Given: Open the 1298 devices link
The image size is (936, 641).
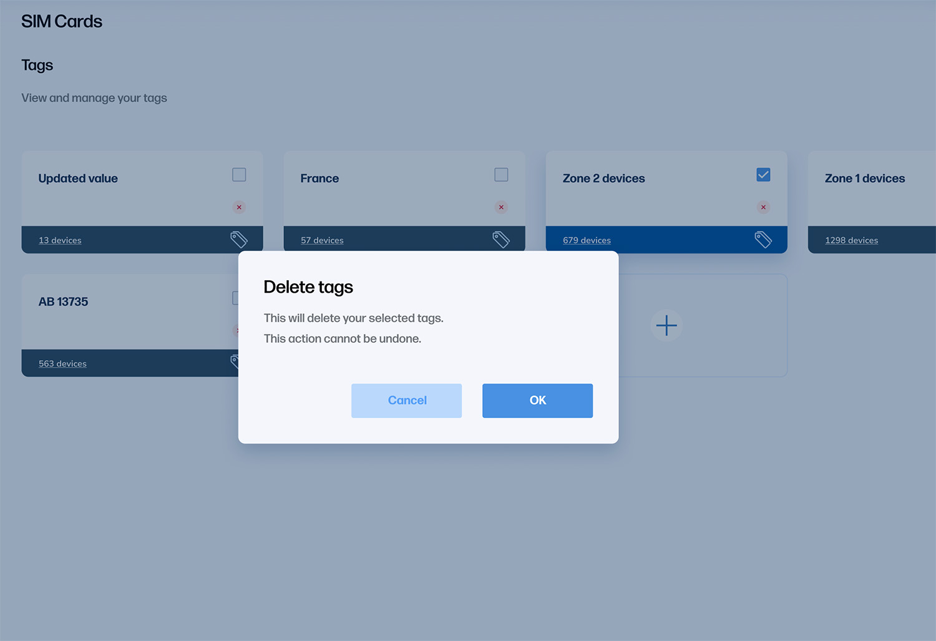Looking at the screenshot, I should (x=851, y=240).
